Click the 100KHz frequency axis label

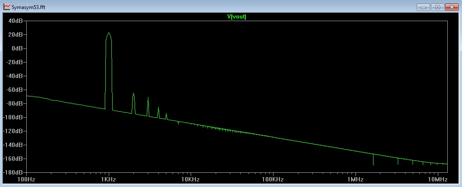(x=273, y=179)
